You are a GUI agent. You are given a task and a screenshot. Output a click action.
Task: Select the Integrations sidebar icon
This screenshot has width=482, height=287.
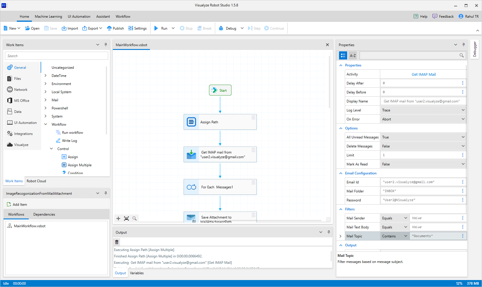coord(10,133)
